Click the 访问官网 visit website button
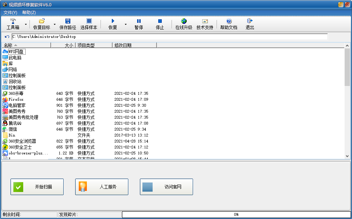The image size is (352, 219). point(166,187)
